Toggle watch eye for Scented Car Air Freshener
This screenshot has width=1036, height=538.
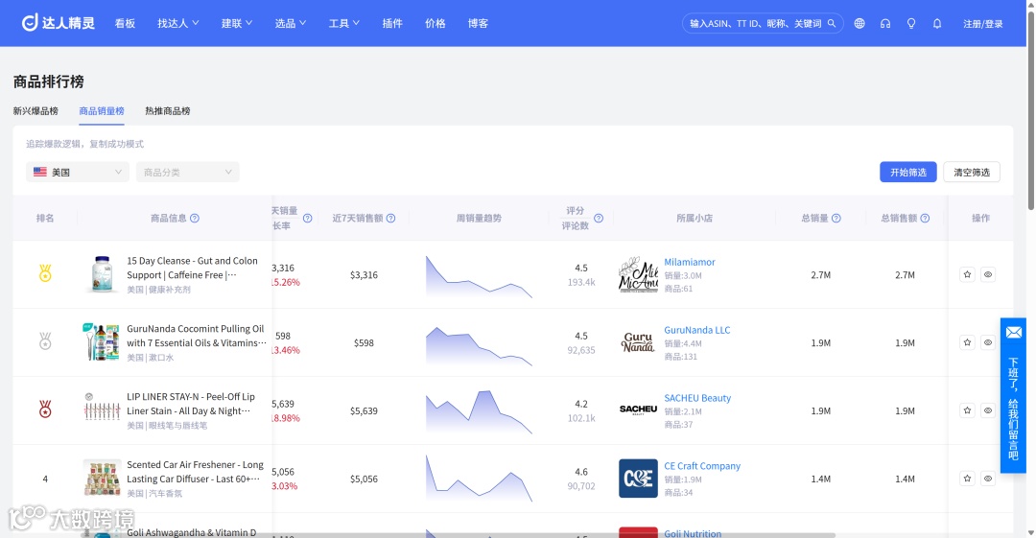tap(988, 479)
